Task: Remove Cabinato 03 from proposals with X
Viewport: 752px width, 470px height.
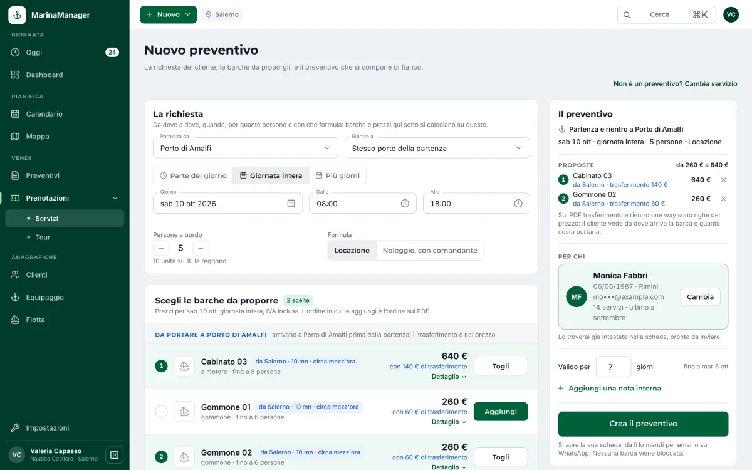Action: coord(723,180)
